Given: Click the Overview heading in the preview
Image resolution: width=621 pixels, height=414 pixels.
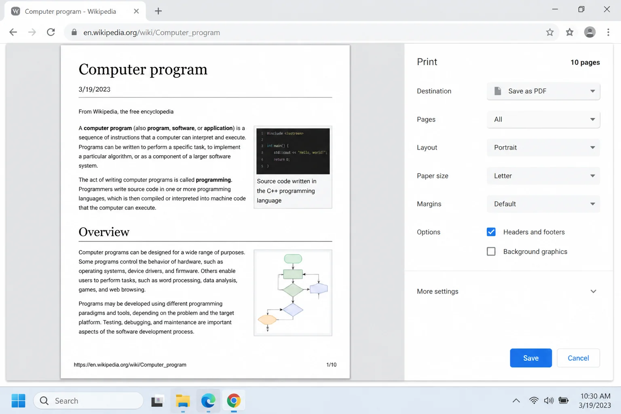Looking at the screenshot, I should tap(104, 232).
